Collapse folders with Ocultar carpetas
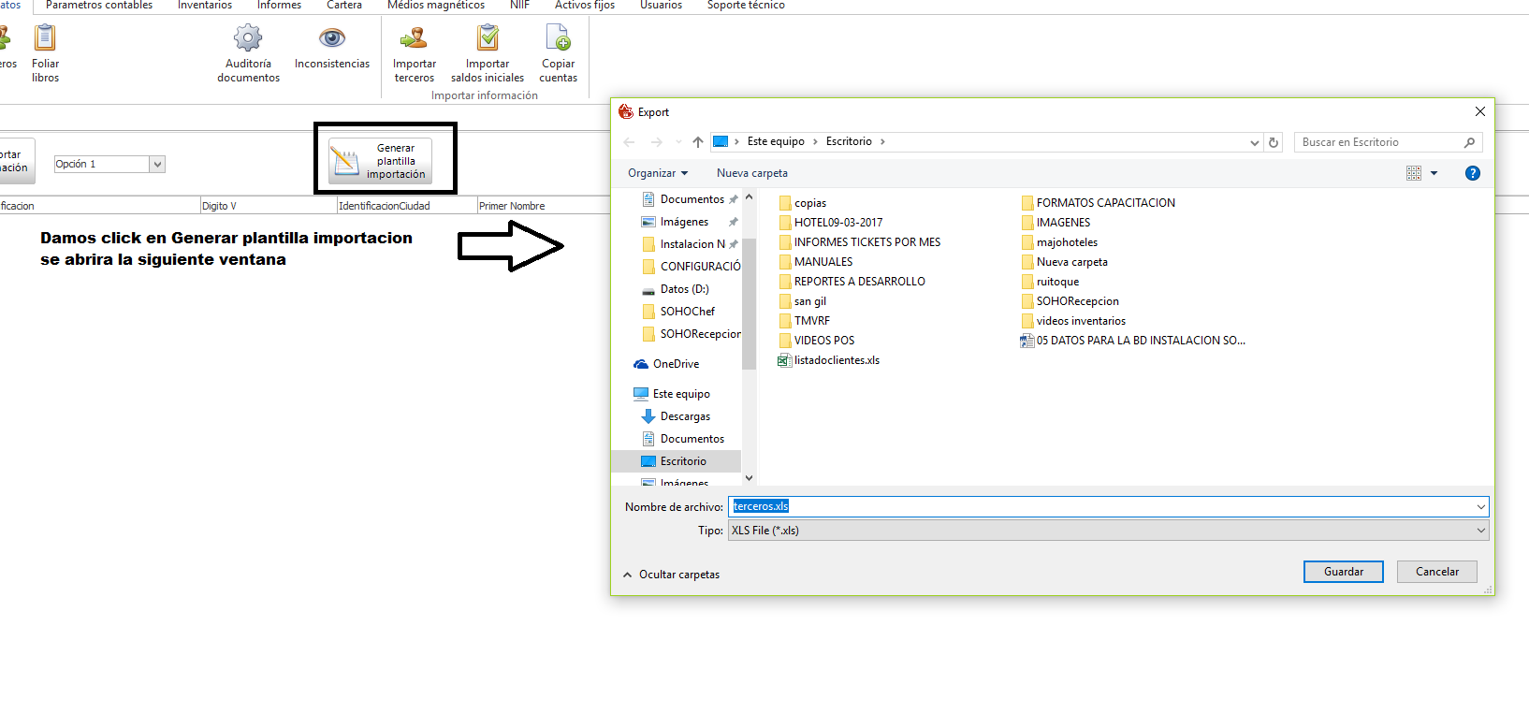Screen dimensions: 1529x728 point(671,575)
